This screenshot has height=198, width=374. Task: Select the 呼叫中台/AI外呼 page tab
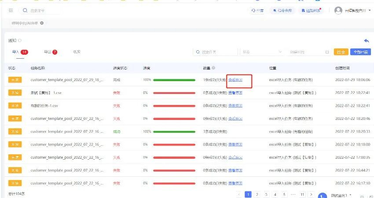click(x=25, y=23)
